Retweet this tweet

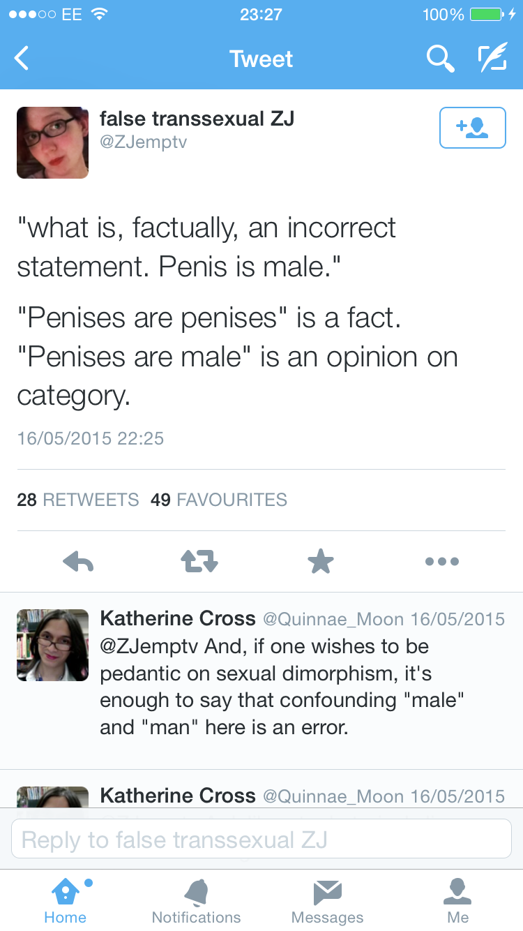(199, 561)
